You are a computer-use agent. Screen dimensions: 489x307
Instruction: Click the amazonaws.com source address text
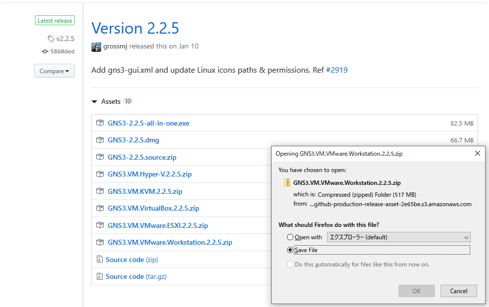point(390,204)
